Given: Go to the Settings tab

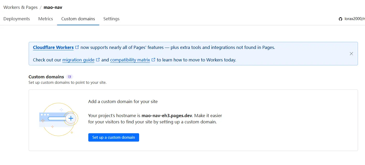Looking at the screenshot, I should 111,19.
